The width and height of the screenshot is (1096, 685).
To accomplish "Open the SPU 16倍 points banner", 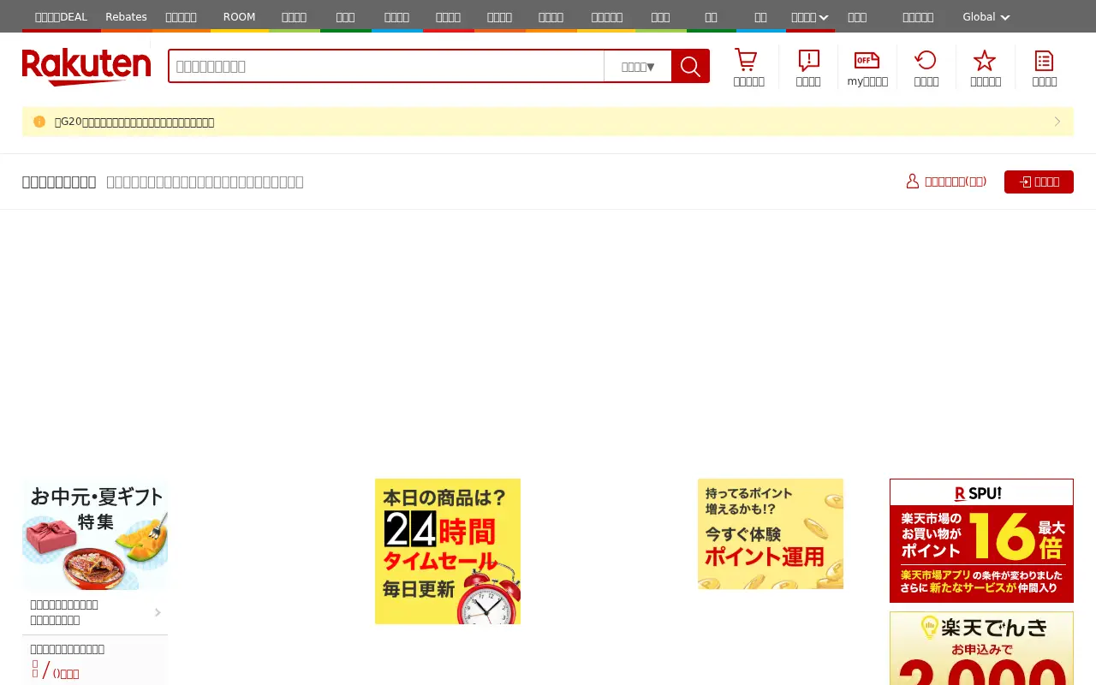I will (x=981, y=540).
